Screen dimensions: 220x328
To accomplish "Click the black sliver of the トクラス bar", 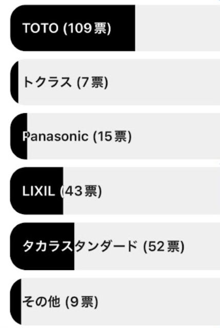I will [x=14, y=82].
